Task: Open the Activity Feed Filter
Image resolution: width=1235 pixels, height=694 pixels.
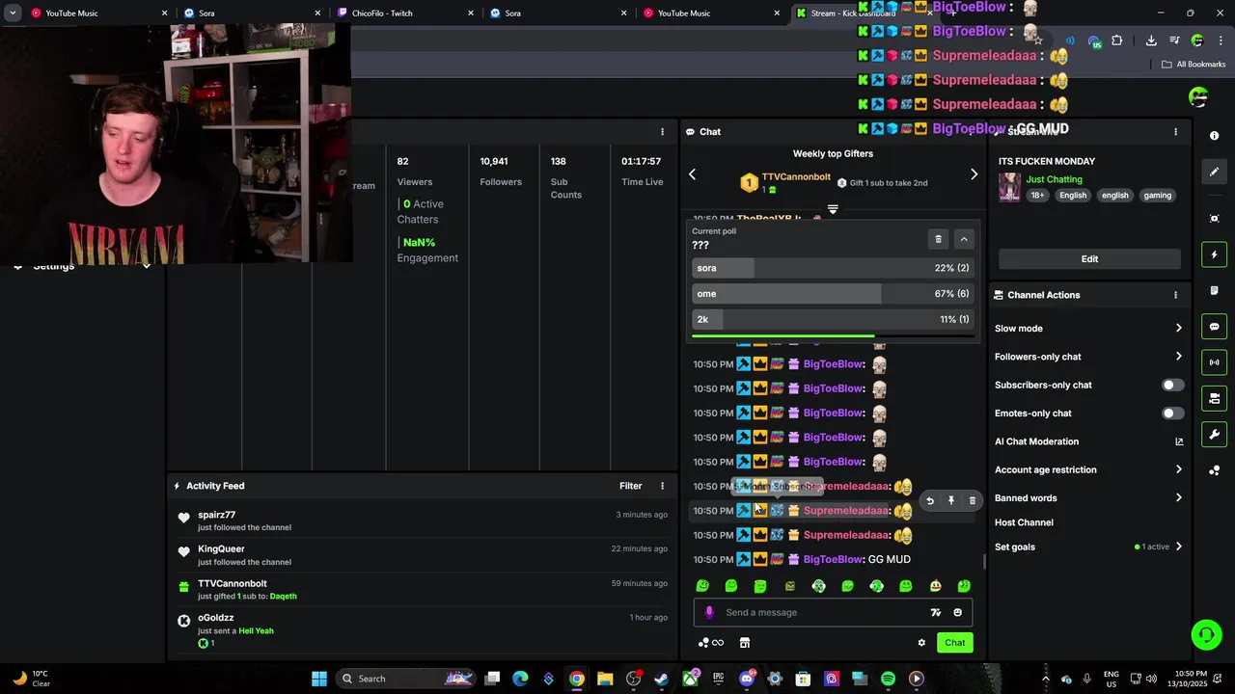Action: tap(630, 486)
